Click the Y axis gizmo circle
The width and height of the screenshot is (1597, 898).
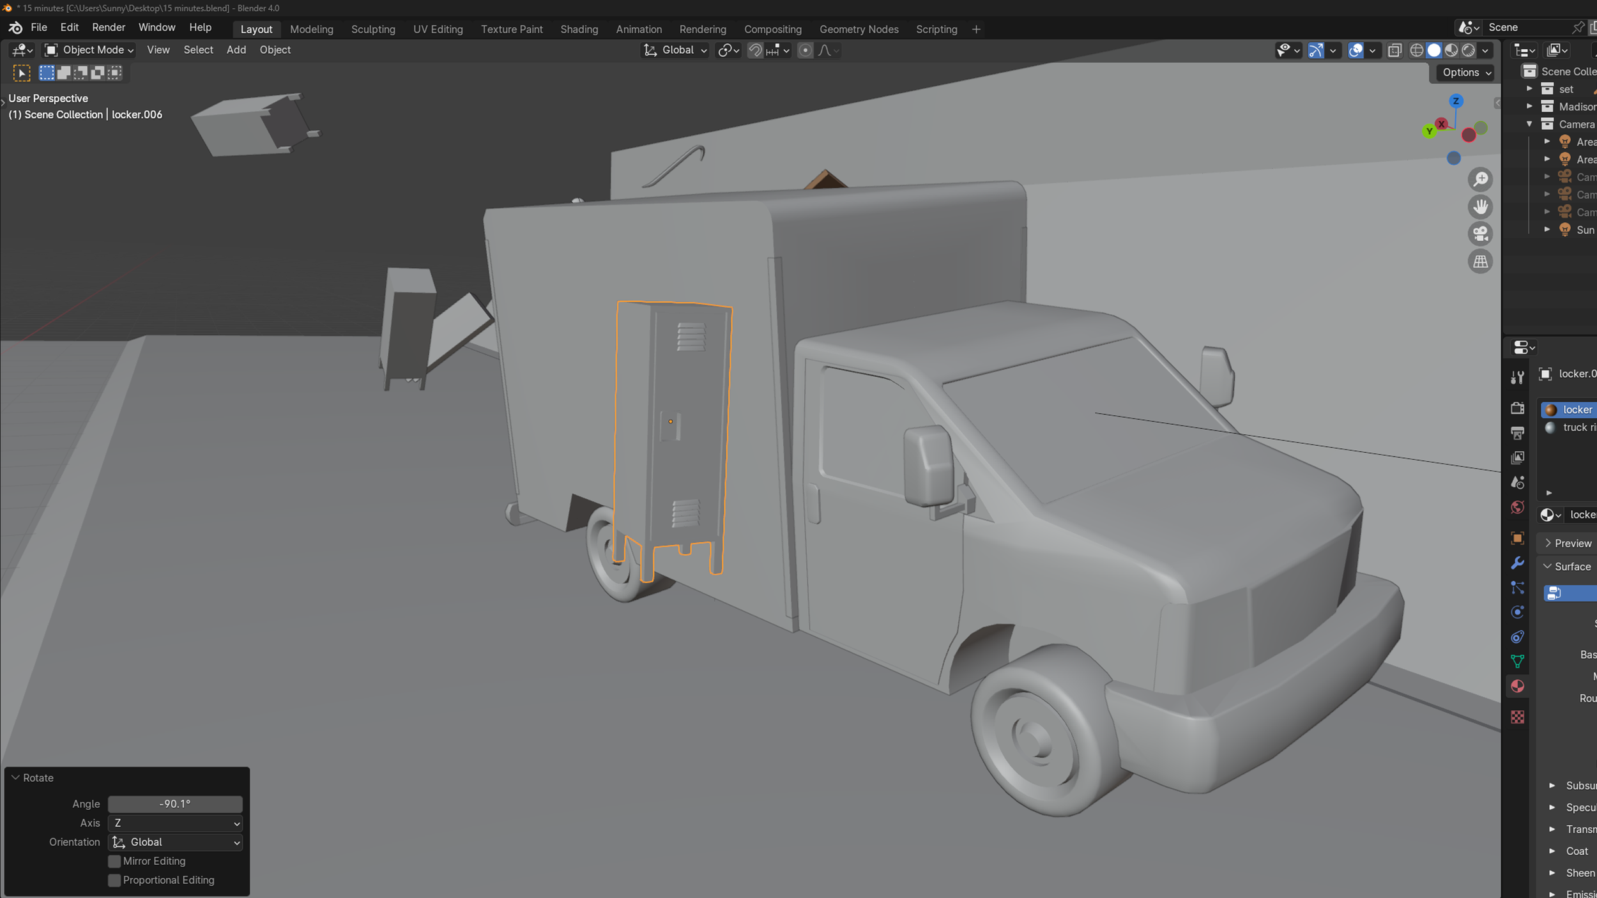(x=1430, y=132)
